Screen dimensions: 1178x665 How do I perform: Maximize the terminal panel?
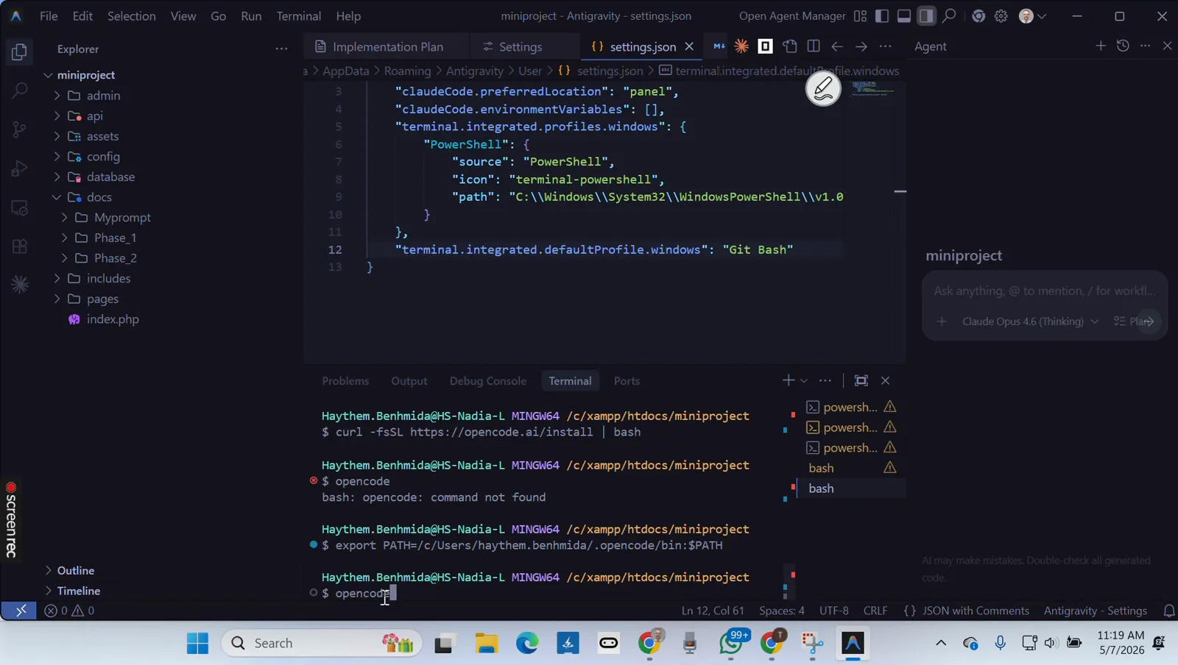pyautogui.click(x=861, y=380)
